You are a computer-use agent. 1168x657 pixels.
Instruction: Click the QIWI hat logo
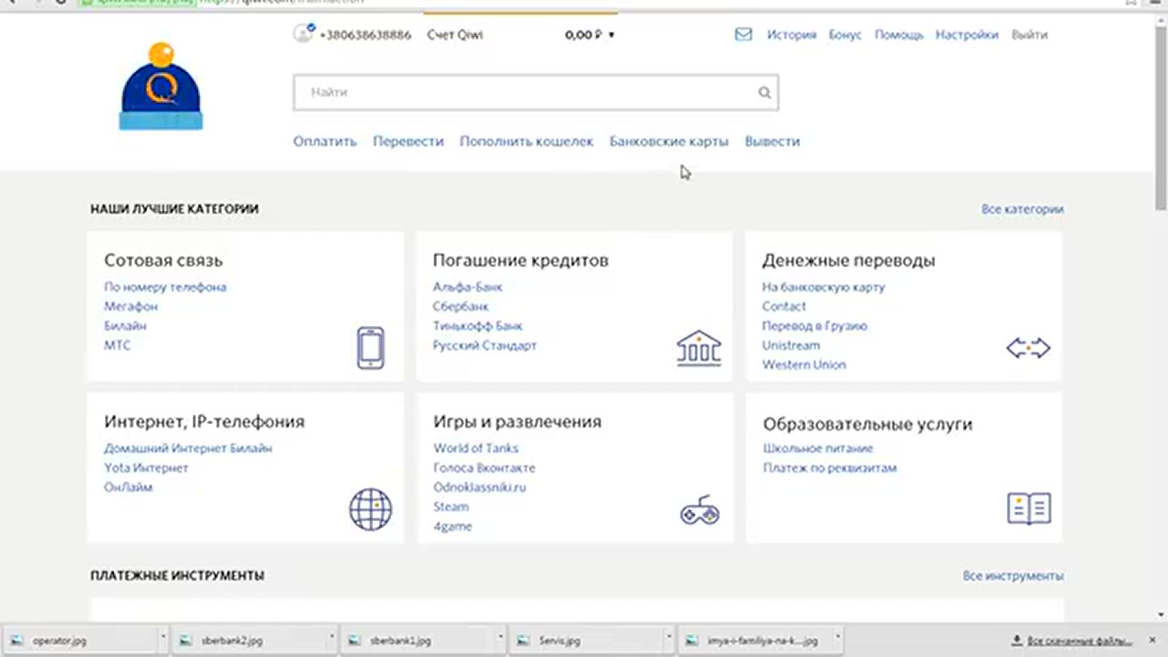point(161,86)
